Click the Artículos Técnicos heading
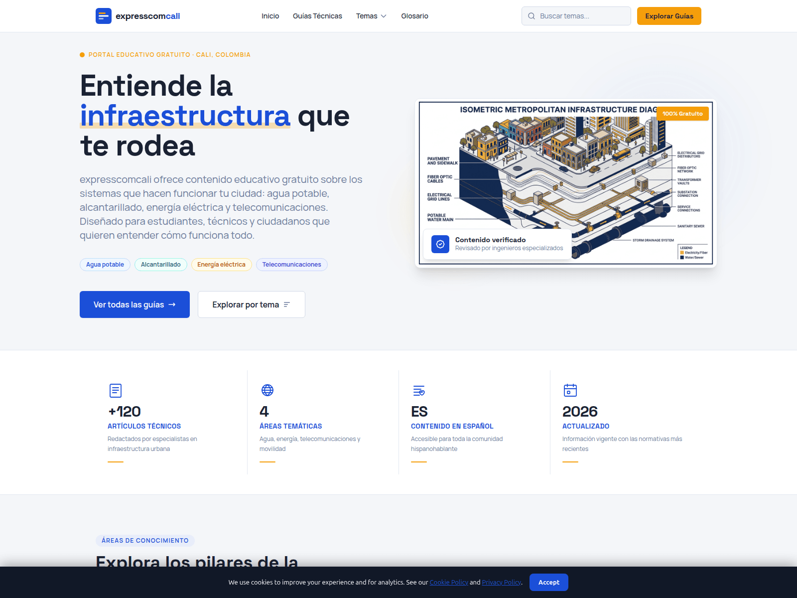This screenshot has width=797, height=598. click(144, 426)
